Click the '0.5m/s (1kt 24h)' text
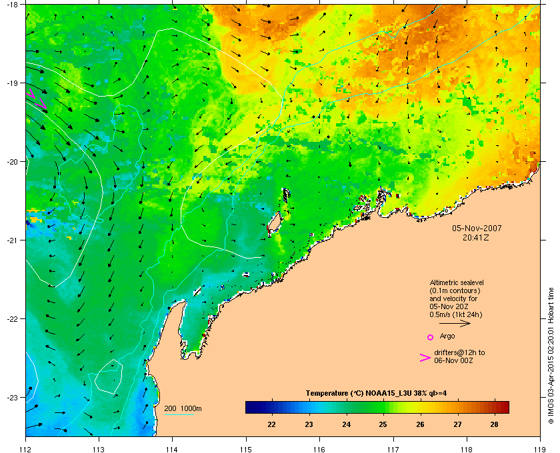 456,315
